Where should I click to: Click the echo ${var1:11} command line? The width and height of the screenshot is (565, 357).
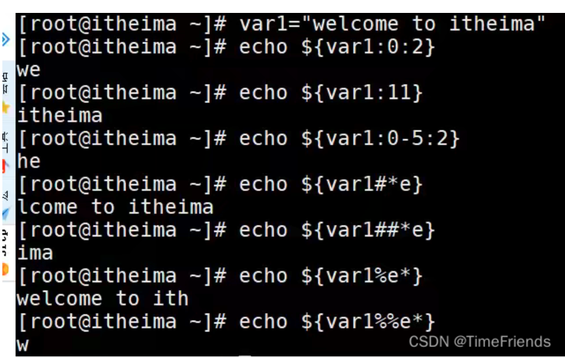coord(220,93)
